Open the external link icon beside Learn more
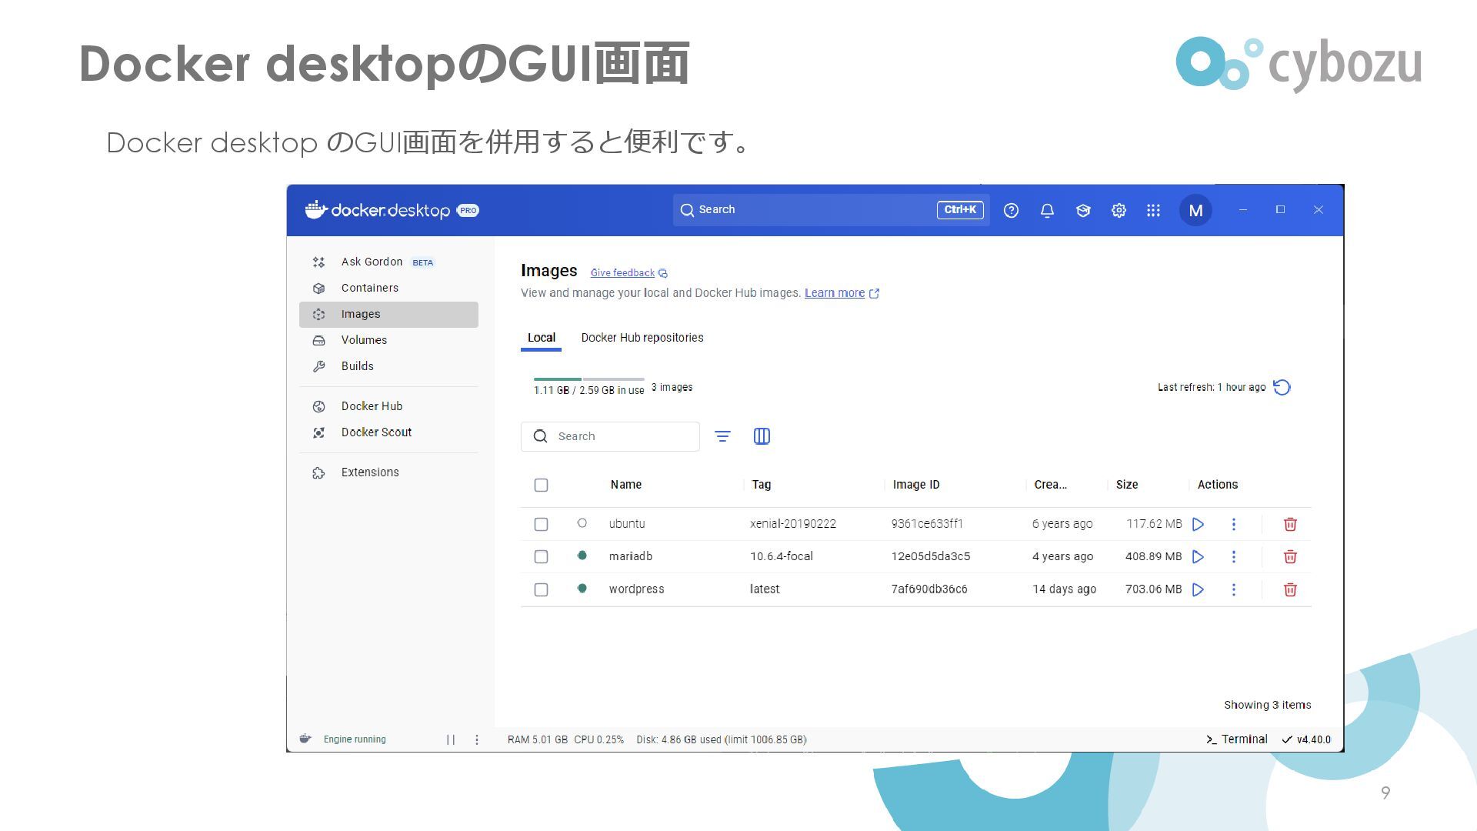This screenshot has width=1477, height=831. click(874, 293)
